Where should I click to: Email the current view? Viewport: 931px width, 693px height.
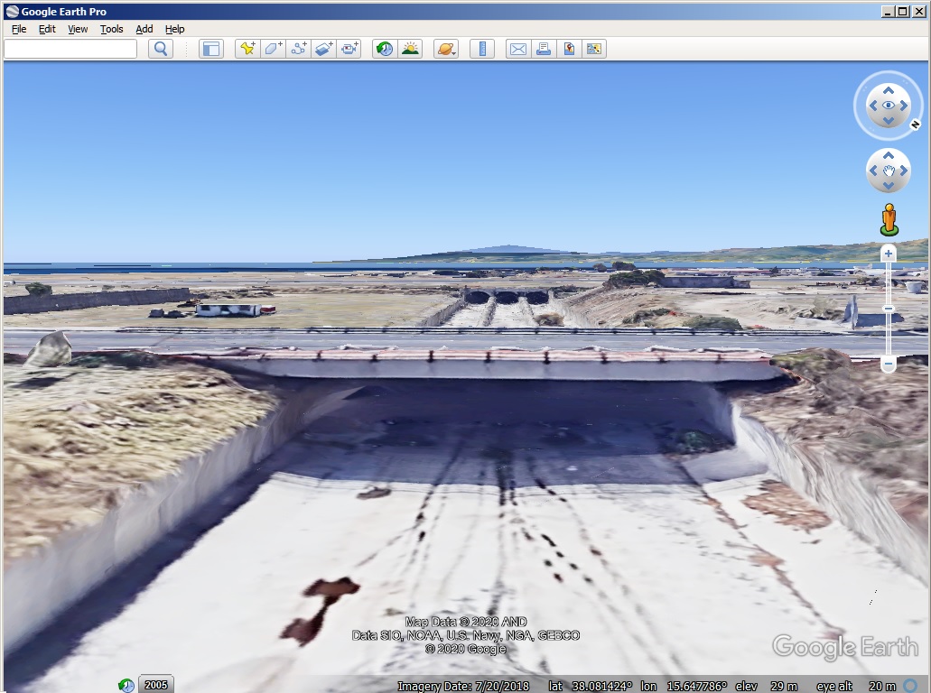[x=517, y=49]
